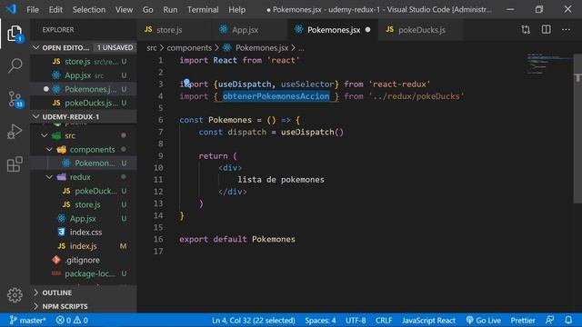Click the Pokemones.jsx breadcrumb
This screenshot has height=327, width=582.
coord(262,48)
